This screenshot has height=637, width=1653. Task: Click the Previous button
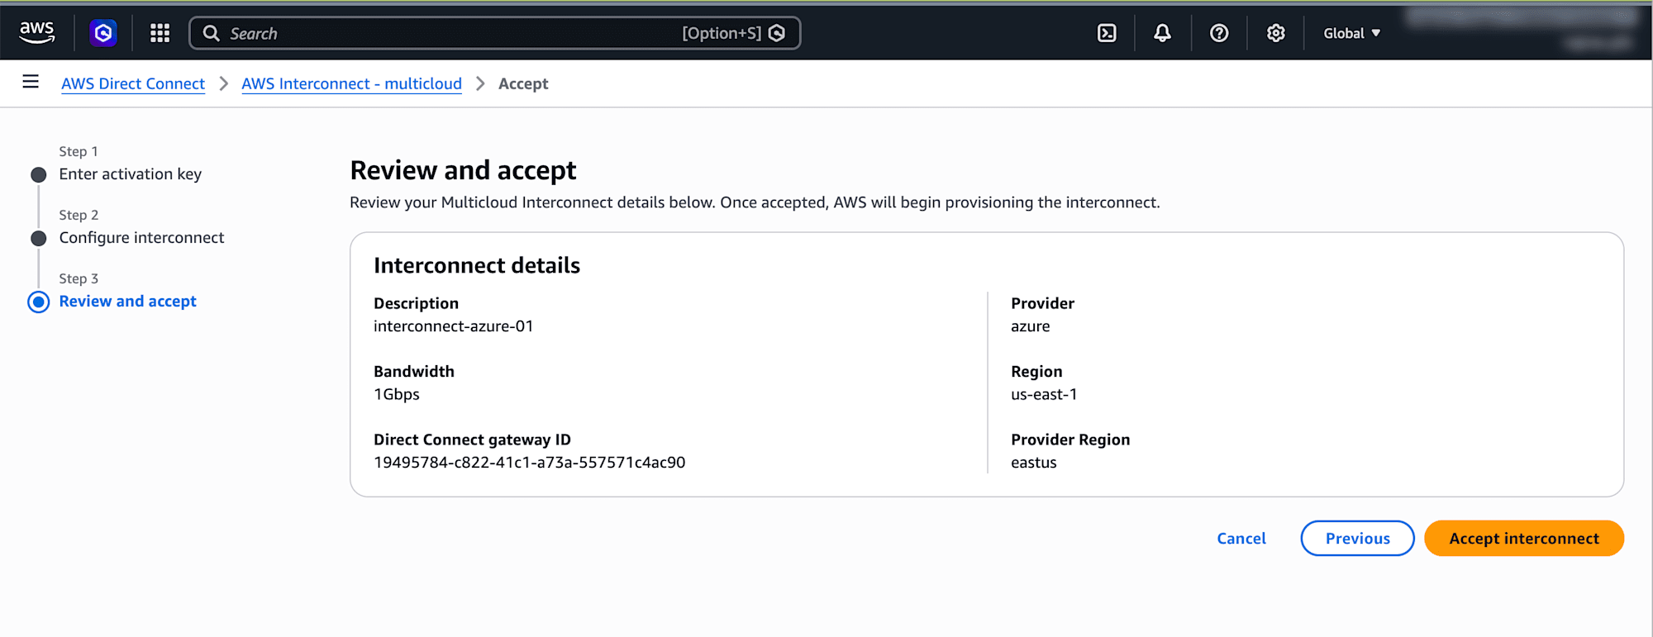pos(1357,539)
